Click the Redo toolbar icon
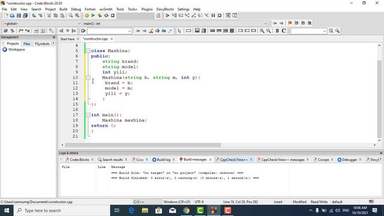The height and width of the screenshot is (216, 384). 40,16
